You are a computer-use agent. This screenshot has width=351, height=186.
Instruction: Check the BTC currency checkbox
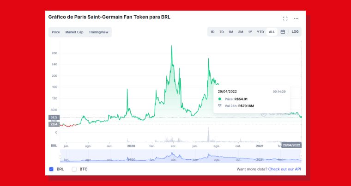(x=74, y=169)
